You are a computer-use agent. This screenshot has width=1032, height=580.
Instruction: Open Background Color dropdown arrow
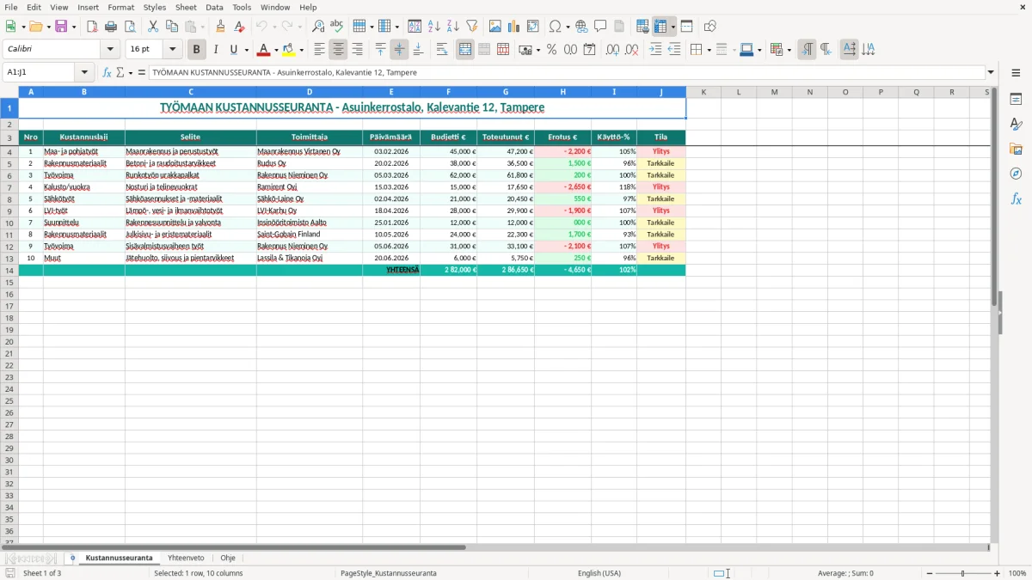pyautogui.click(x=301, y=50)
